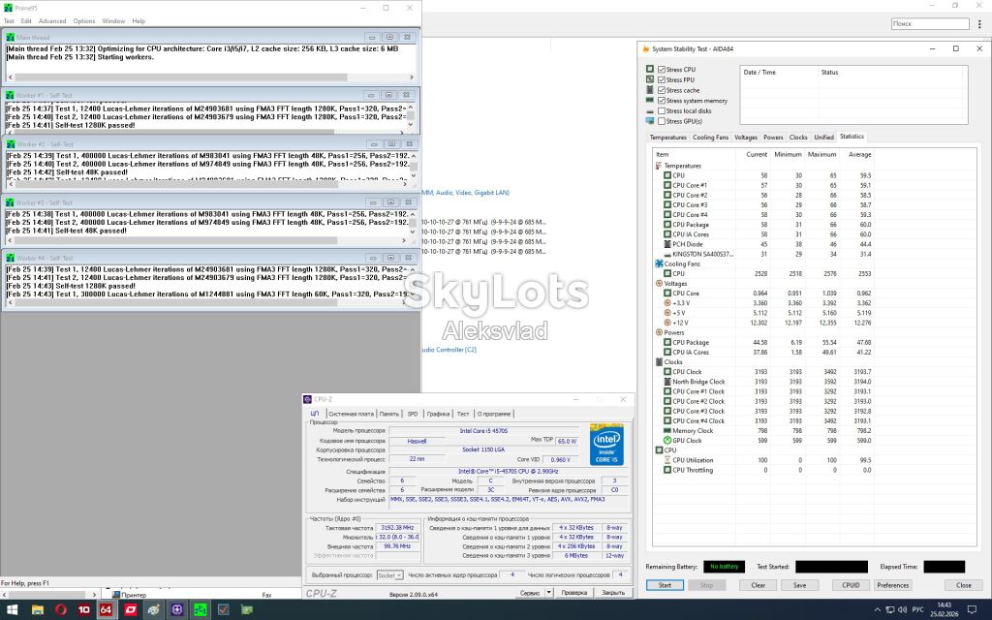Open the volume control in system tray
This screenshot has width=992, height=620.
[x=901, y=610]
